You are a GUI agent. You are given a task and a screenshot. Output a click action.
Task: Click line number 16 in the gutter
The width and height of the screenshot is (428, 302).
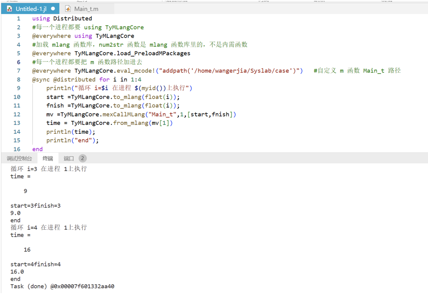[x=17, y=149]
